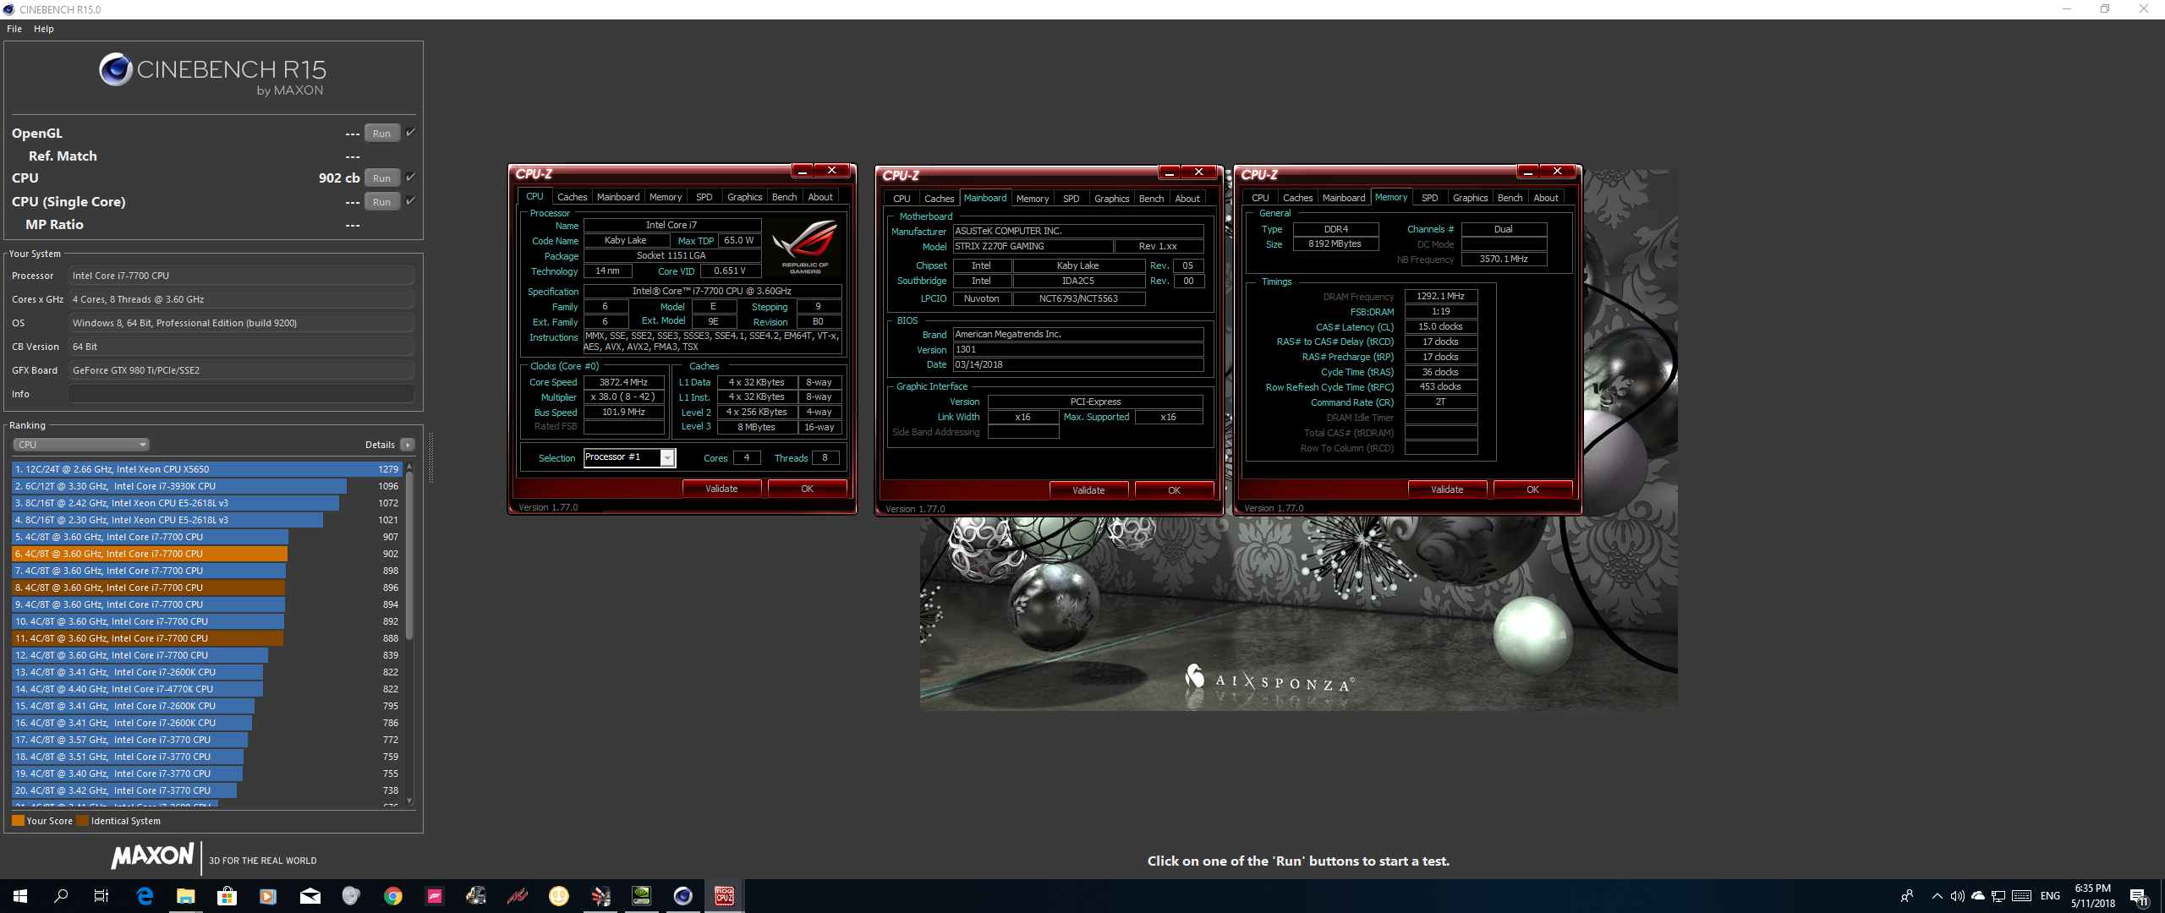Viewport: 2165px width, 913px height.
Task: Open the speaker app on the taskbar
Action: (351, 896)
